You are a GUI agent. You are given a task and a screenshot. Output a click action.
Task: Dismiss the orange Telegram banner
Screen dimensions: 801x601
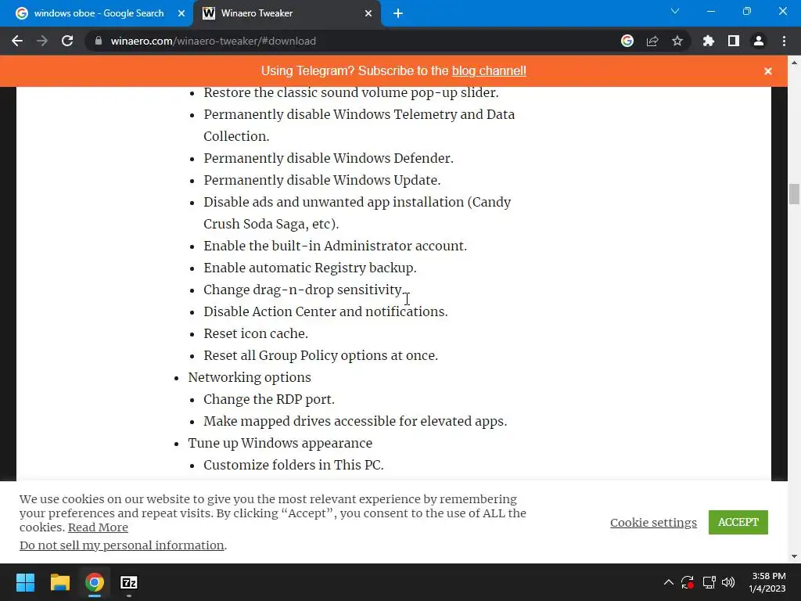[x=768, y=71]
